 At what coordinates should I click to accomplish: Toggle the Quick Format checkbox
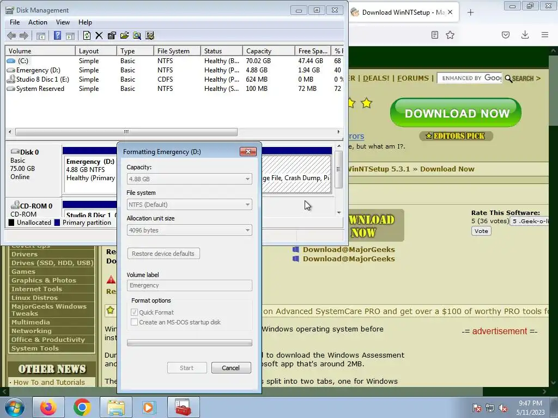[134, 312]
